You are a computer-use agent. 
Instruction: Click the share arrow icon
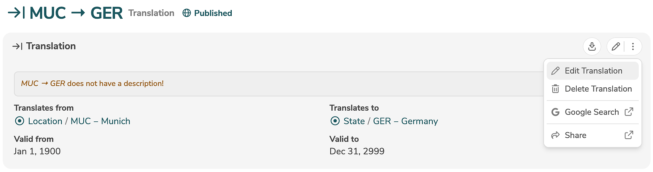coord(555,135)
